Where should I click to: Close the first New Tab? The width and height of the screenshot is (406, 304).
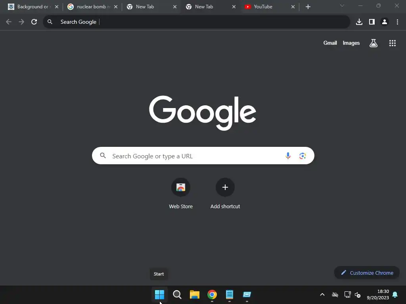pos(175,7)
